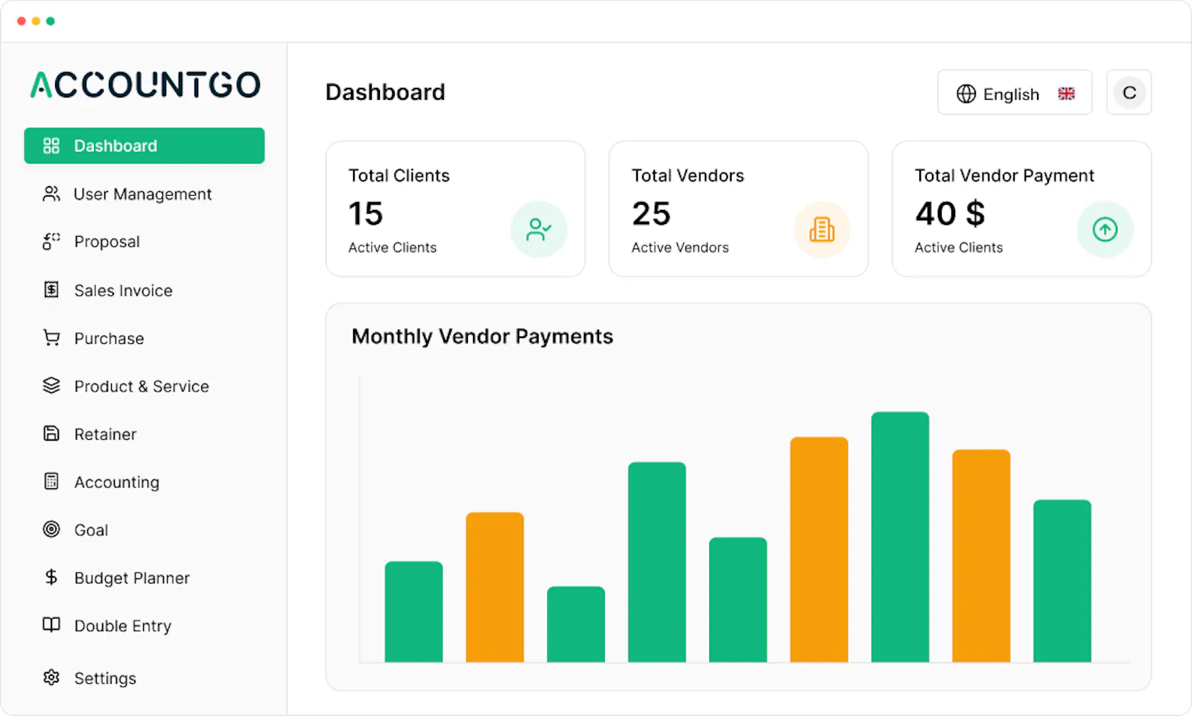Navigate to Sales Invoice label
The width and height of the screenshot is (1192, 716).
point(124,290)
